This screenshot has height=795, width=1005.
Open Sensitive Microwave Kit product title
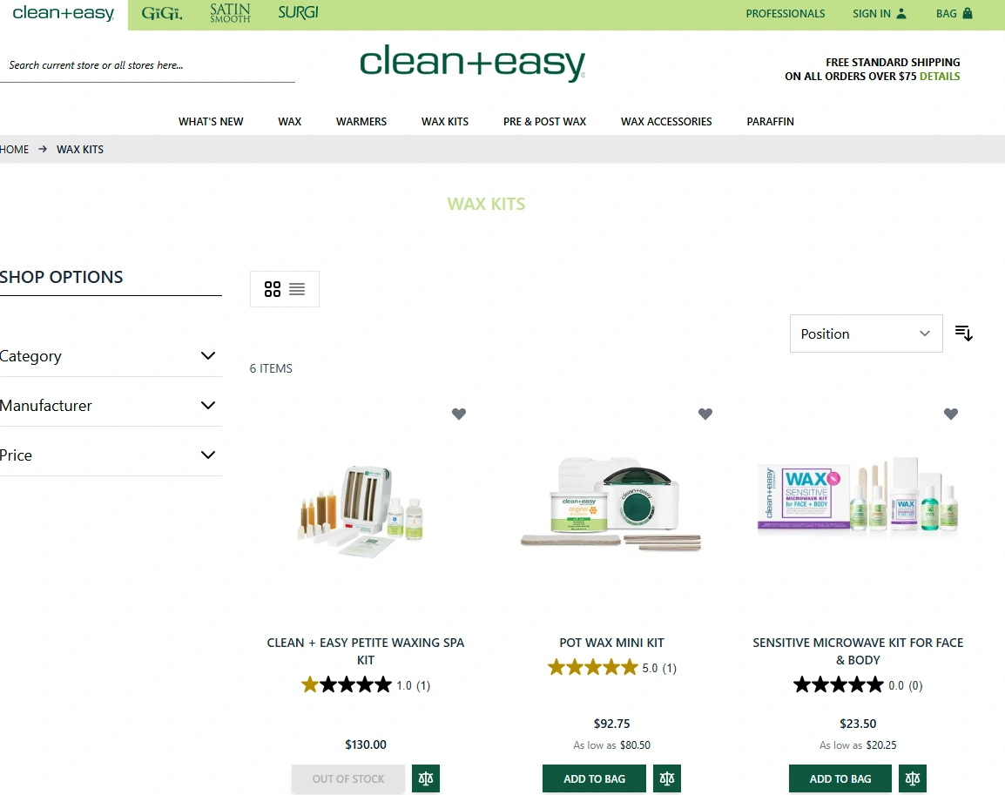click(858, 650)
